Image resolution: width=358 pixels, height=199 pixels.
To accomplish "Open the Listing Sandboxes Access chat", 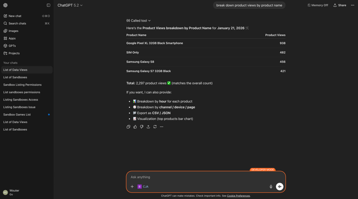I will 27,100.
